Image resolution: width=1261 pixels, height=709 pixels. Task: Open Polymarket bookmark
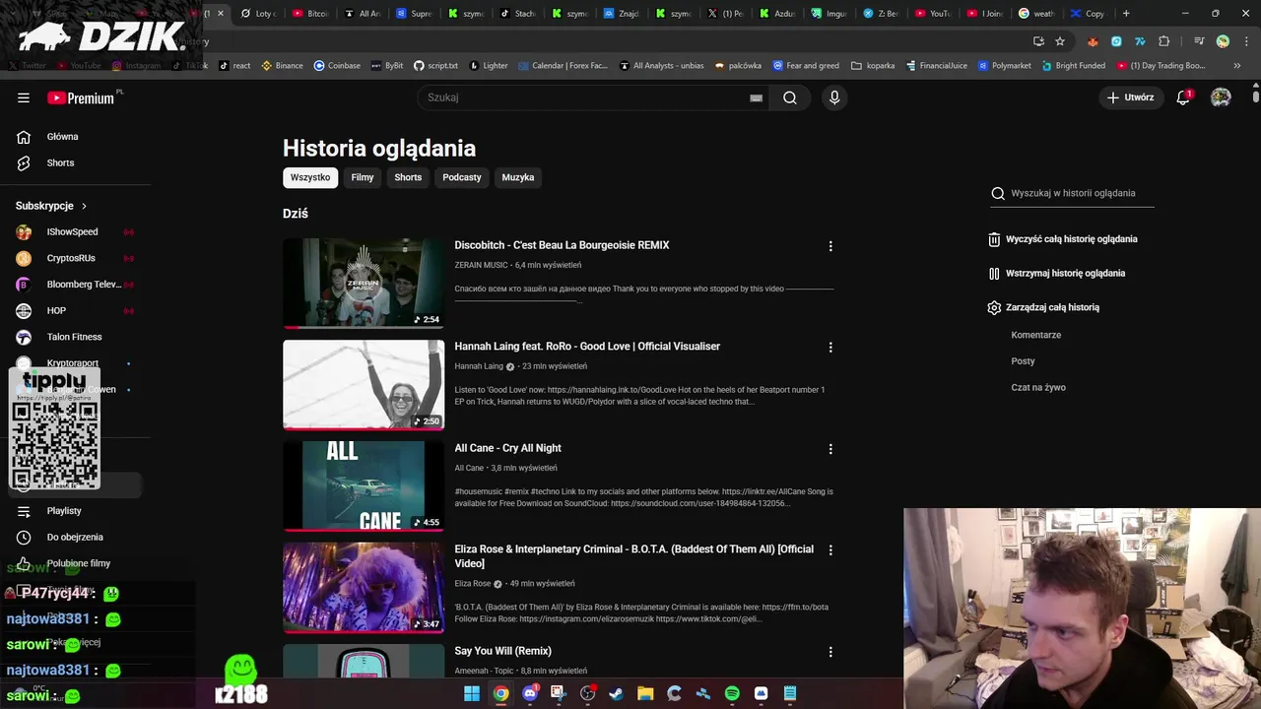tap(1004, 65)
